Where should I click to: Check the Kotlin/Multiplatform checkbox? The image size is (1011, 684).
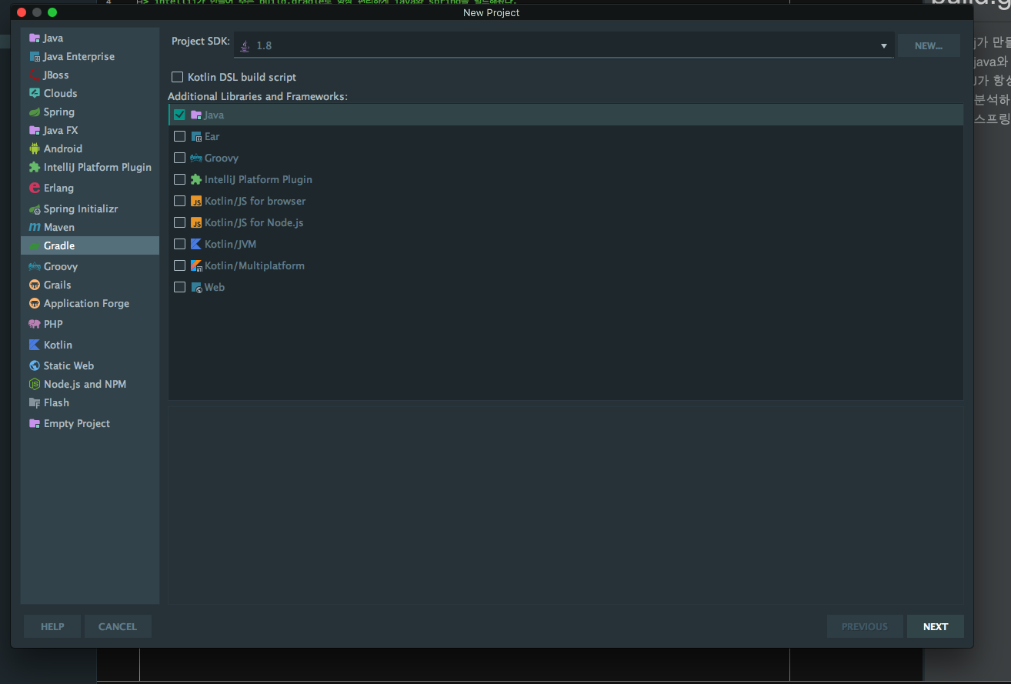click(179, 265)
